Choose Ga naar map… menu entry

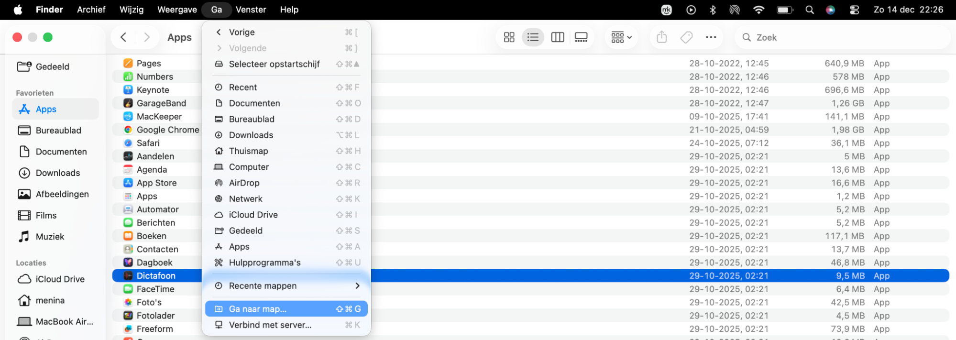pyautogui.click(x=286, y=309)
